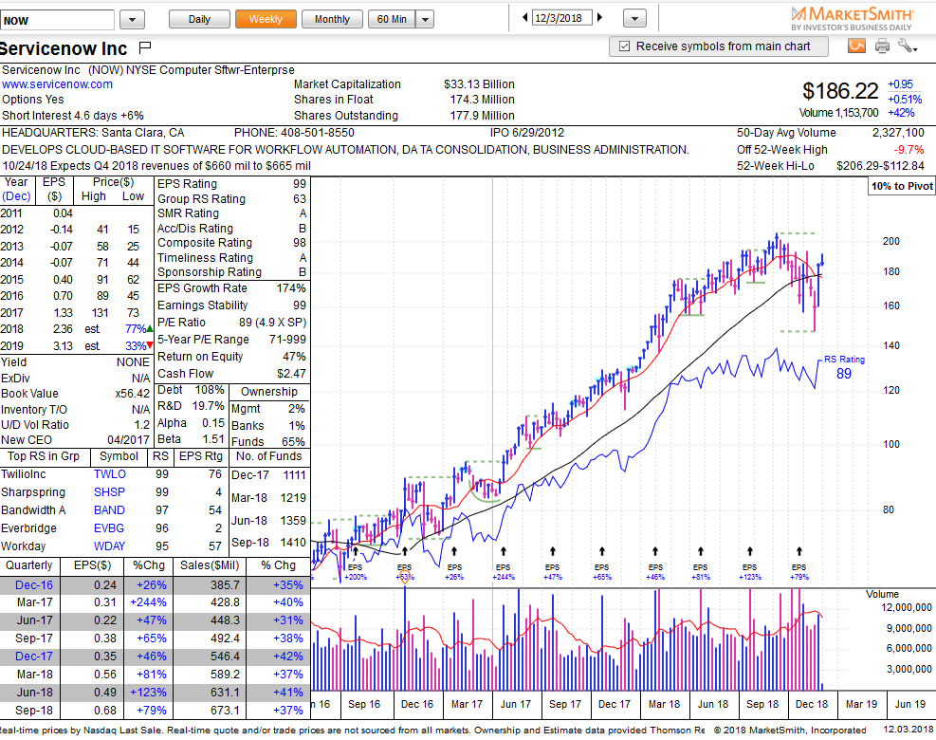Open the date picker dropdown
The image size is (936, 740).
(x=634, y=19)
